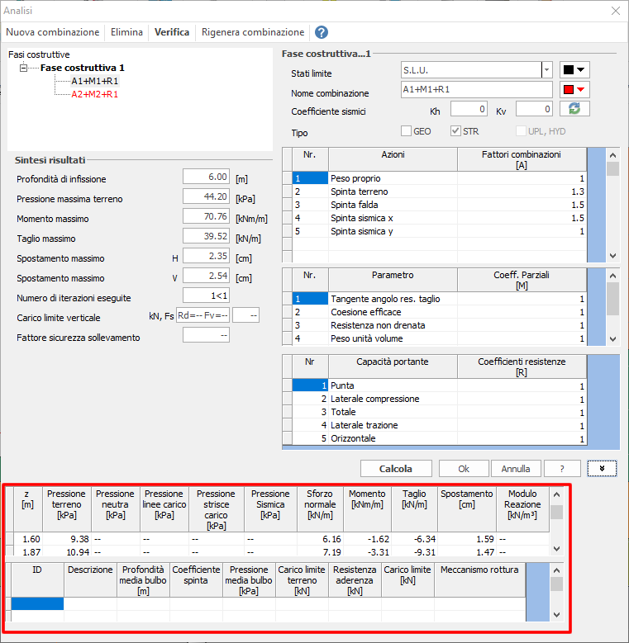This screenshot has width=629, height=643.
Task: Click the question mark button beside Annulla
Action: [x=563, y=468]
